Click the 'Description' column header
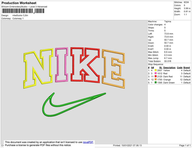Image resolution: width=192 pixels, height=148 pixels. pyautogui.click(x=169, y=68)
